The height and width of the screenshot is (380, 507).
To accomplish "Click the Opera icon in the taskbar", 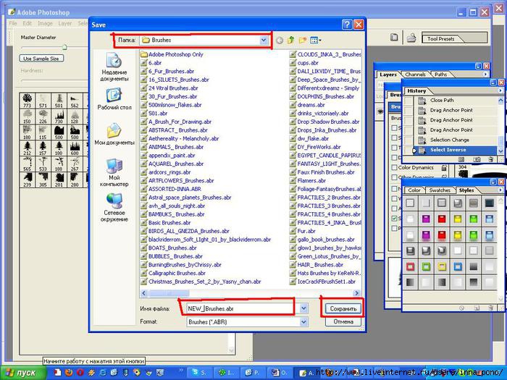I will point(80,372).
